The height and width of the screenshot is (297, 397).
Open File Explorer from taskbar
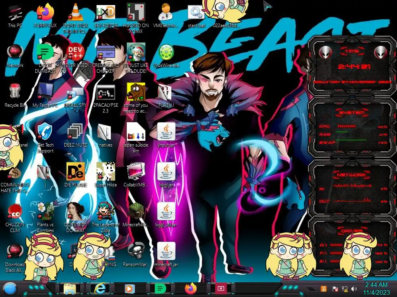coord(70,288)
